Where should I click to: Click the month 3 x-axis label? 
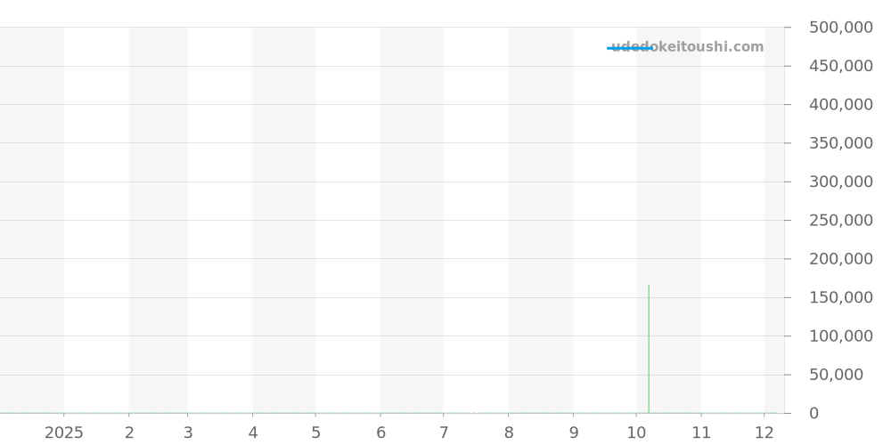click(x=188, y=433)
